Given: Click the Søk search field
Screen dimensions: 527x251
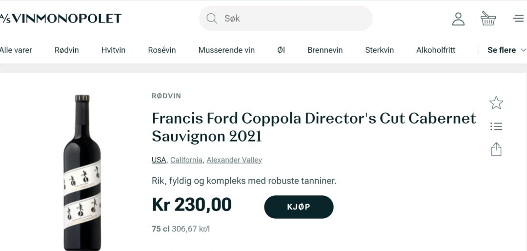Looking at the screenshot, I should 293,19.
